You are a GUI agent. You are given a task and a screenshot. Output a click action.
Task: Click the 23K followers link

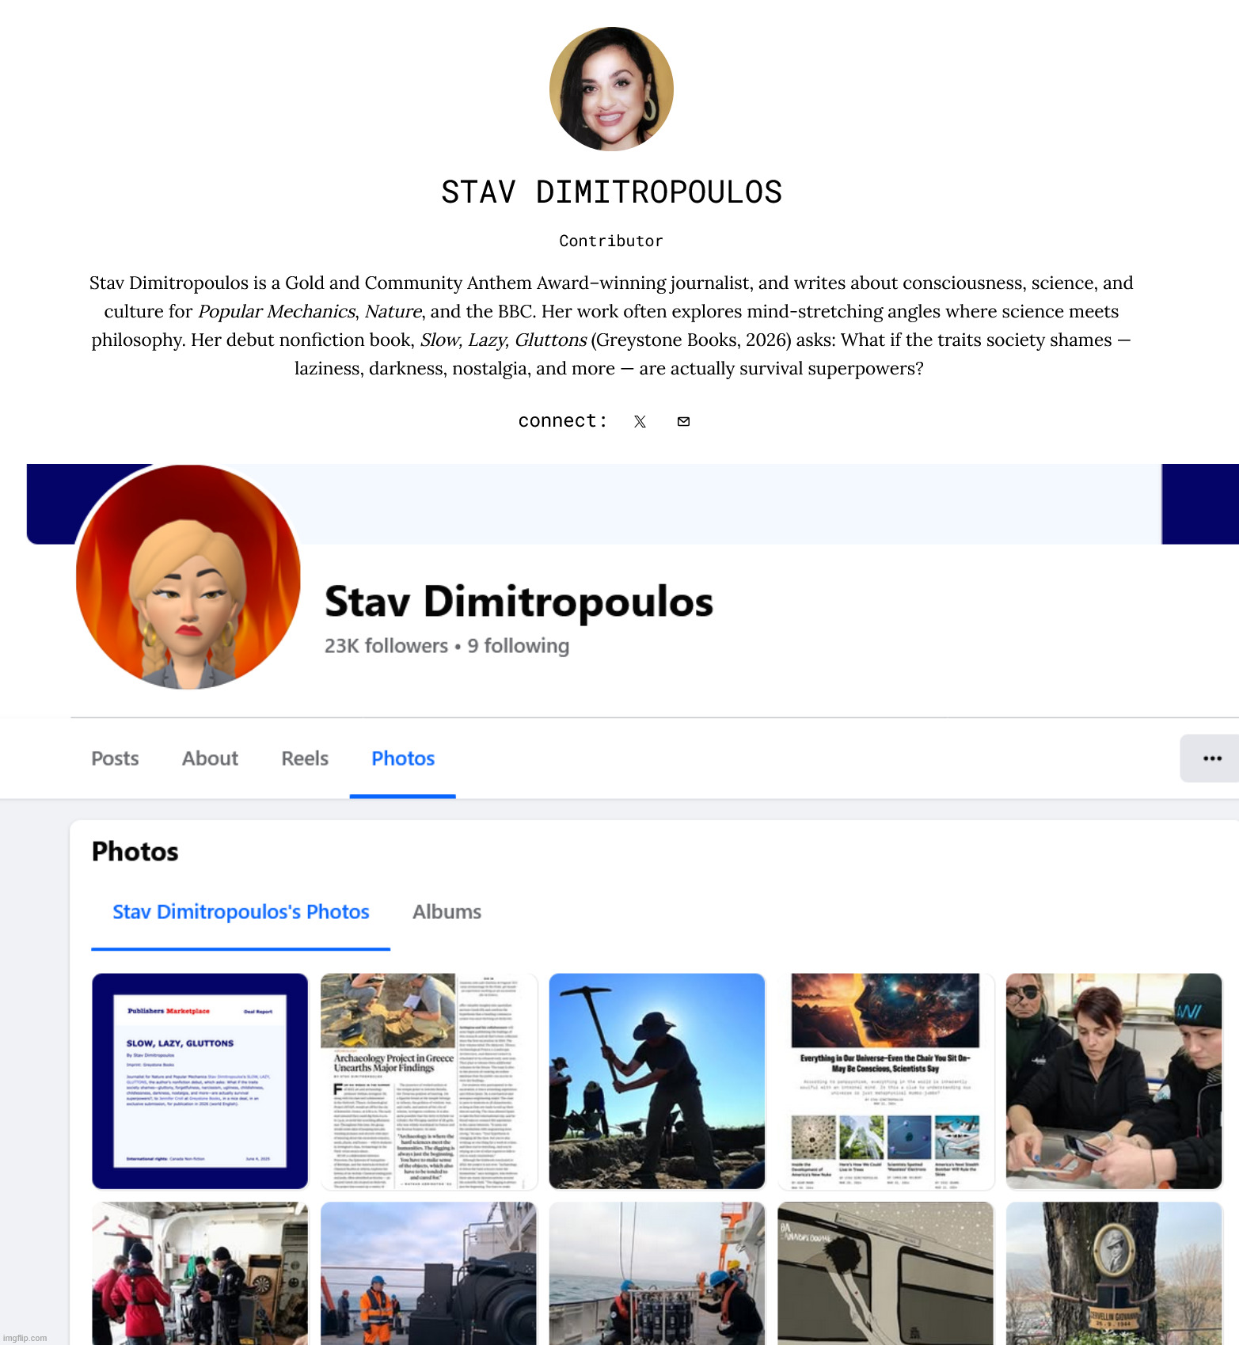coord(386,646)
